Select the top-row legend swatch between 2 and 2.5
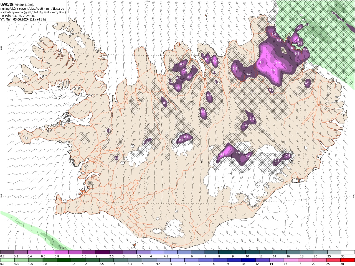Screen dimensions: 355x266 (102, 252)
